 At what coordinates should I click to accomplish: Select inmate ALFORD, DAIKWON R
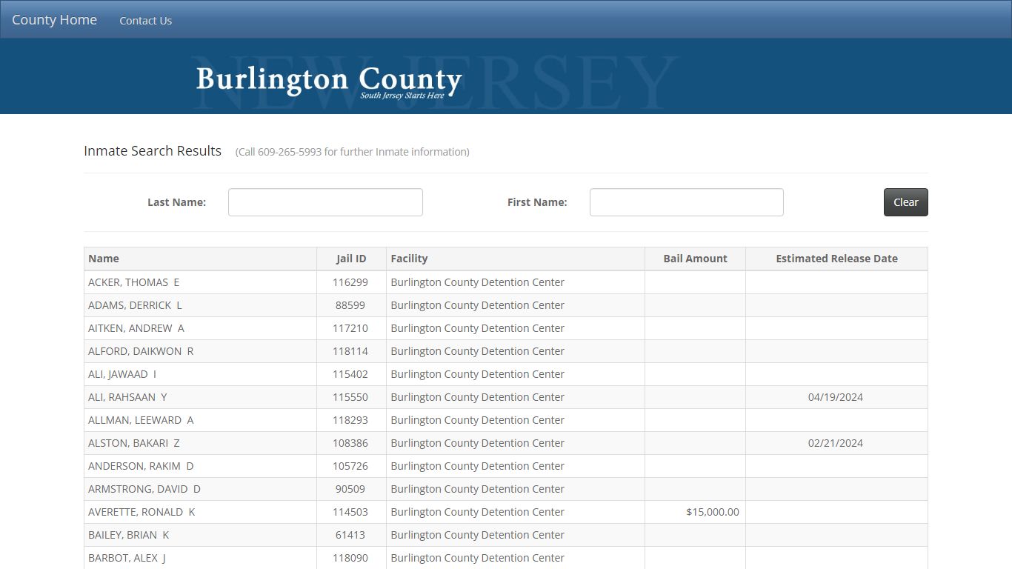coord(141,351)
